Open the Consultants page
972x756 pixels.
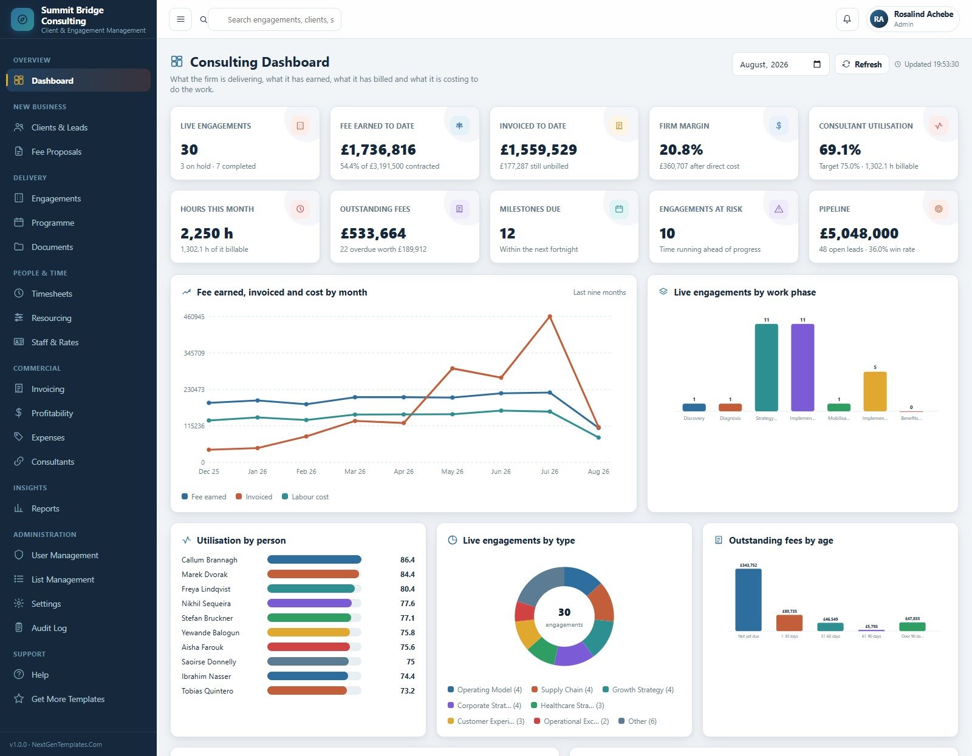(78, 462)
